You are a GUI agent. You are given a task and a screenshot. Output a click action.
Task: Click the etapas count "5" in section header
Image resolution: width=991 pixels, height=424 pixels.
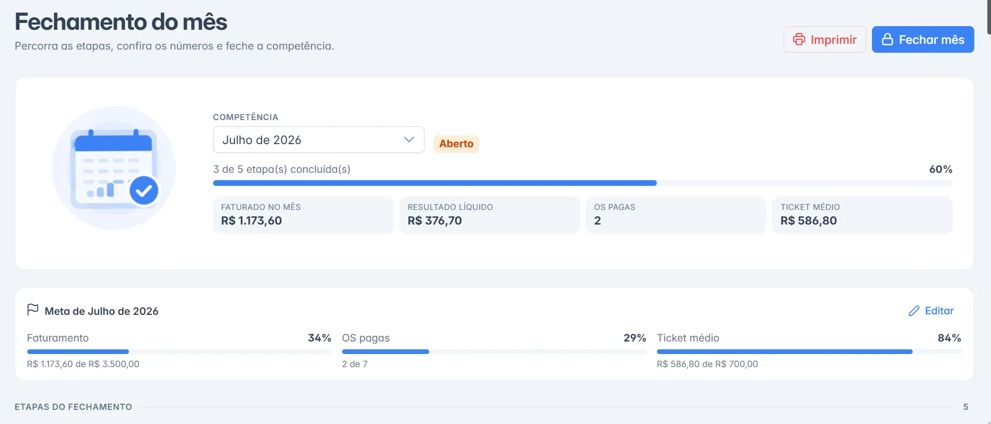(x=966, y=407)
